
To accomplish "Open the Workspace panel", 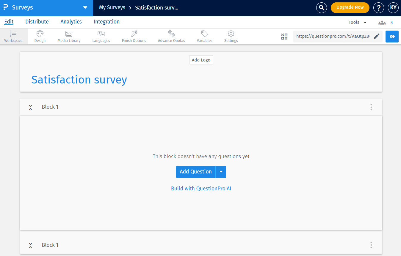I will [13, 36].
